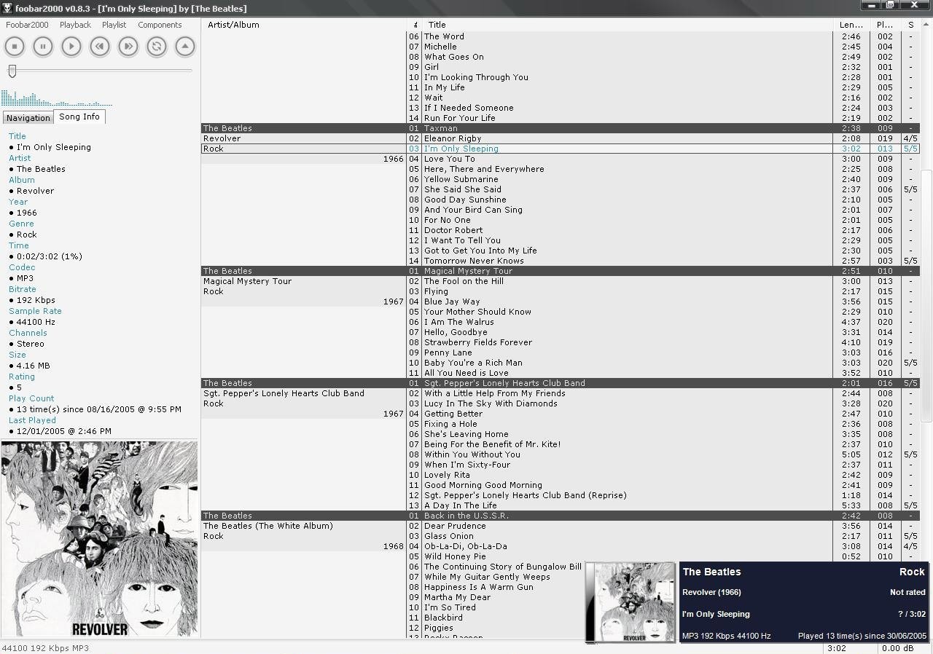Pause the currently playing song
The width and height of the screenshot is (933, 654).
(42, 46)
